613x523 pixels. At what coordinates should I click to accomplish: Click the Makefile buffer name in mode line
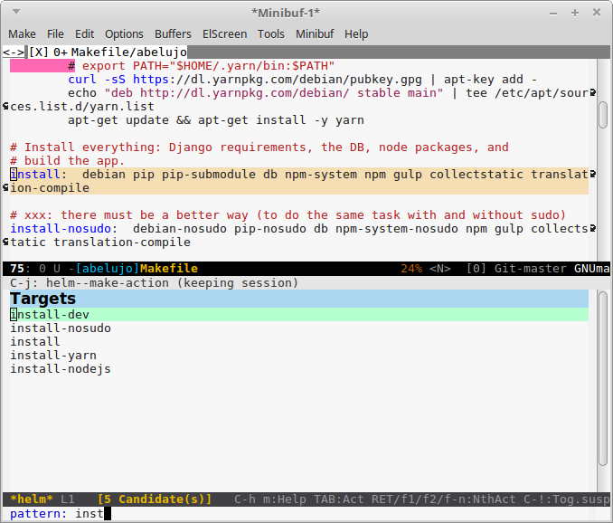169,269
